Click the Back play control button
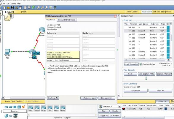The width and height of the screenshot is (174, 119). coord(130,74)
